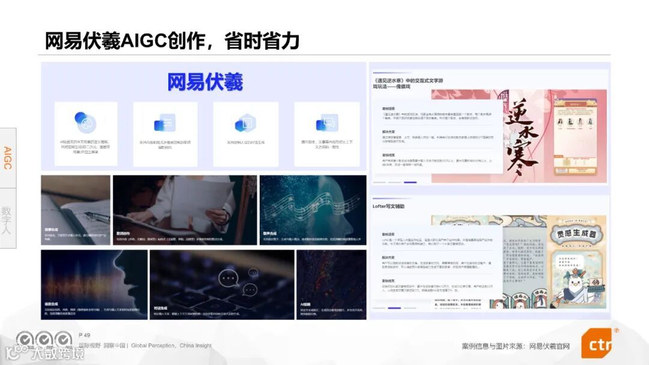
Task: Click the Global Perception, China Insight footer
Action: point(171,346)
